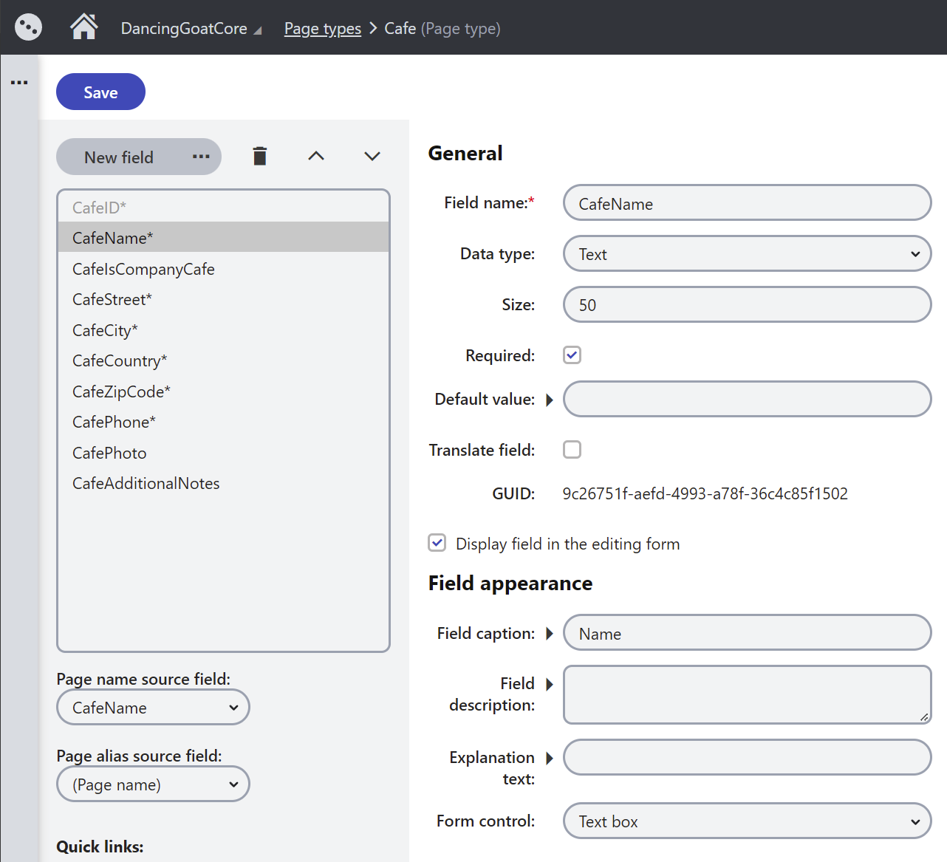947x862 pixels.
Task: Open the DancingGoatCore site selector
Action: pyautogui.click(x=191, y=29)
